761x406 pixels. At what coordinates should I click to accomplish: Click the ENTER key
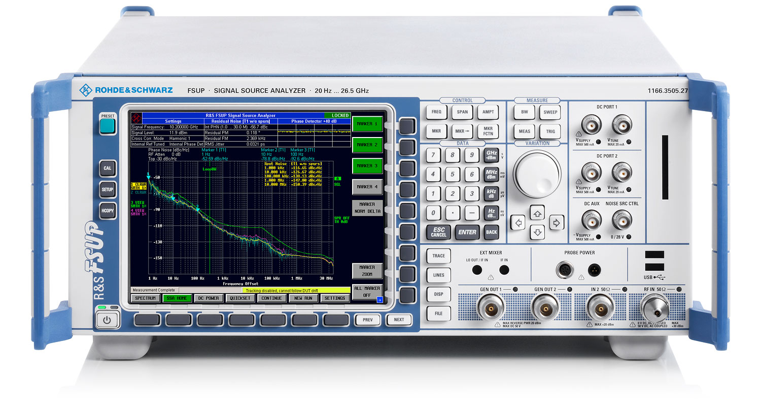(x=467, y=232)
